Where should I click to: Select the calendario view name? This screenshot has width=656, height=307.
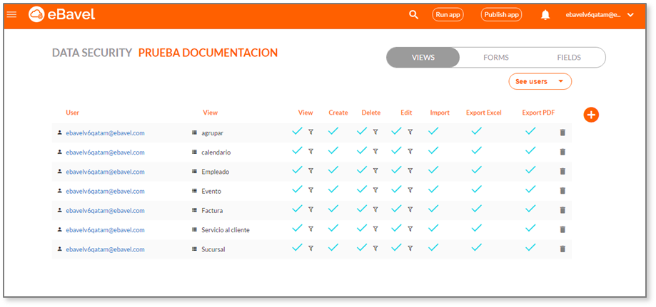pyautogui.click(x=216, y=152)
